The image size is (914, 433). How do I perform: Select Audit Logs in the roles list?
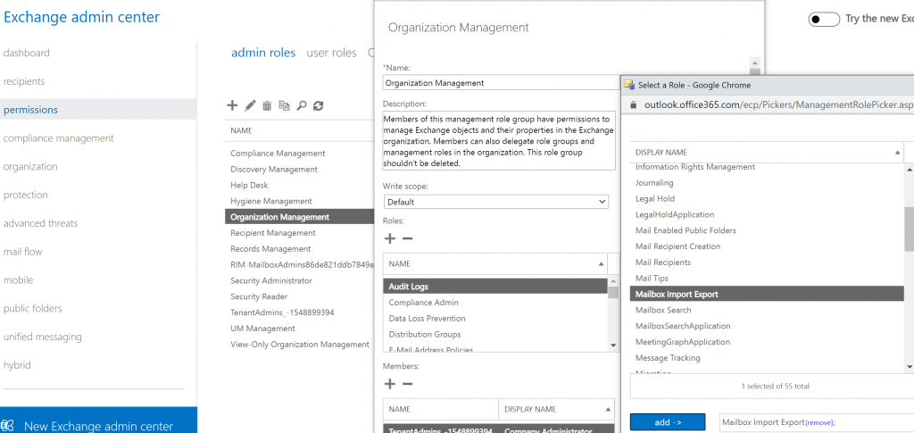tap(495, 287)
